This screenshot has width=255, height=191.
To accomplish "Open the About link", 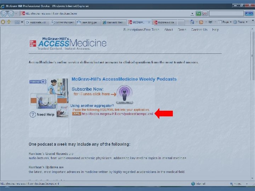I will tap(169, 30).
